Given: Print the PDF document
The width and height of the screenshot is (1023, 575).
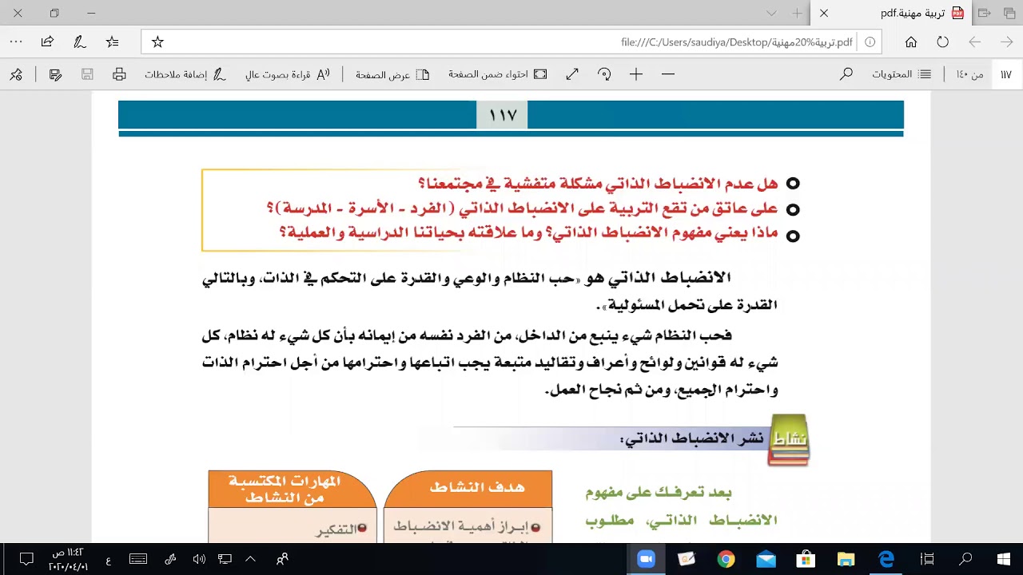Looking at the screenshot, I should pos(119,74).
